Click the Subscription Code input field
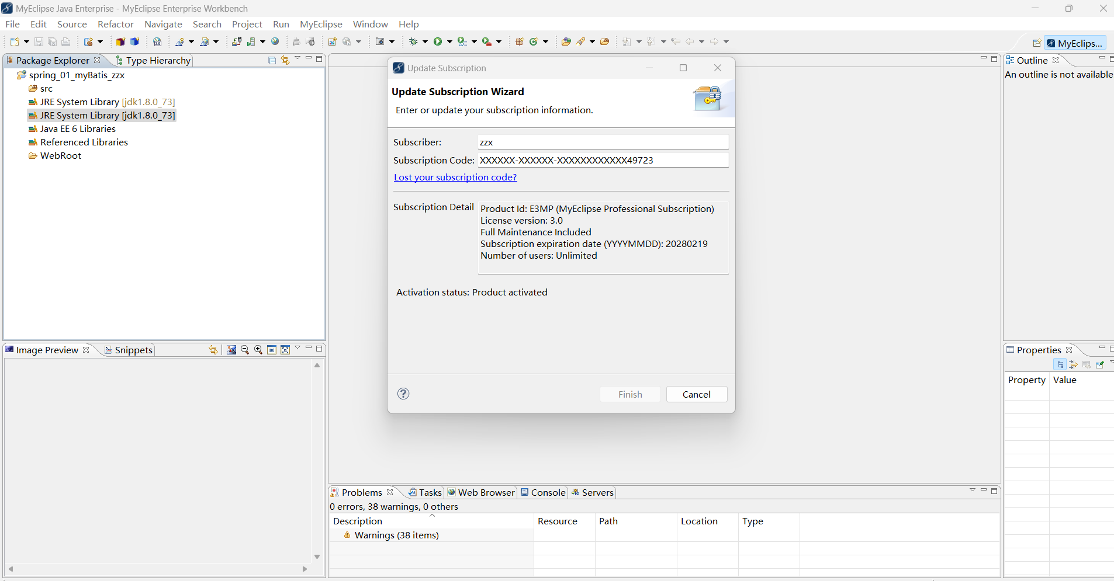Image resolution: width=1114 pixels, height=581 pixels. pos(603,160)
